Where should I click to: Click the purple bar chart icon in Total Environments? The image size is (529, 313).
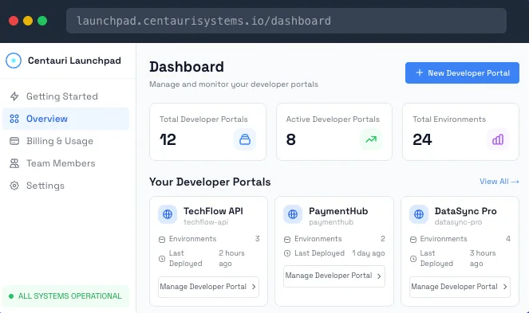498,139
